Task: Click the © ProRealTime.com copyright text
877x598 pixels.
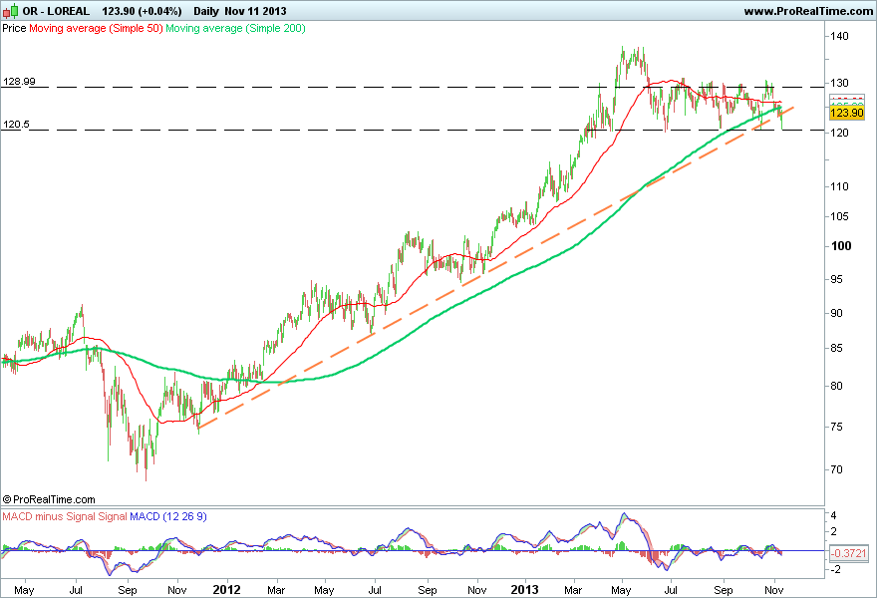Action: coord(49,499)
